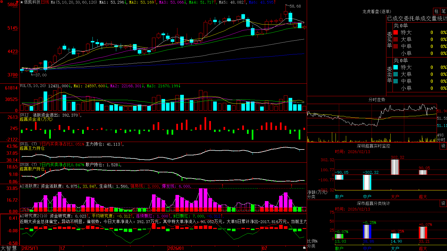447x251 pixels.
Task: Click the MA(5,10,20,30,60,120) indicator label
Action: [x=74, y=2]
